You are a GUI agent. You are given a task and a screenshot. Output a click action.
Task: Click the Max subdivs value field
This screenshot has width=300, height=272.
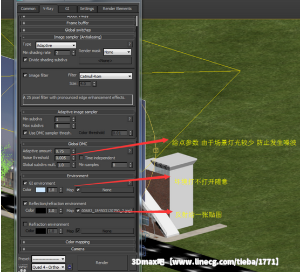63,126
